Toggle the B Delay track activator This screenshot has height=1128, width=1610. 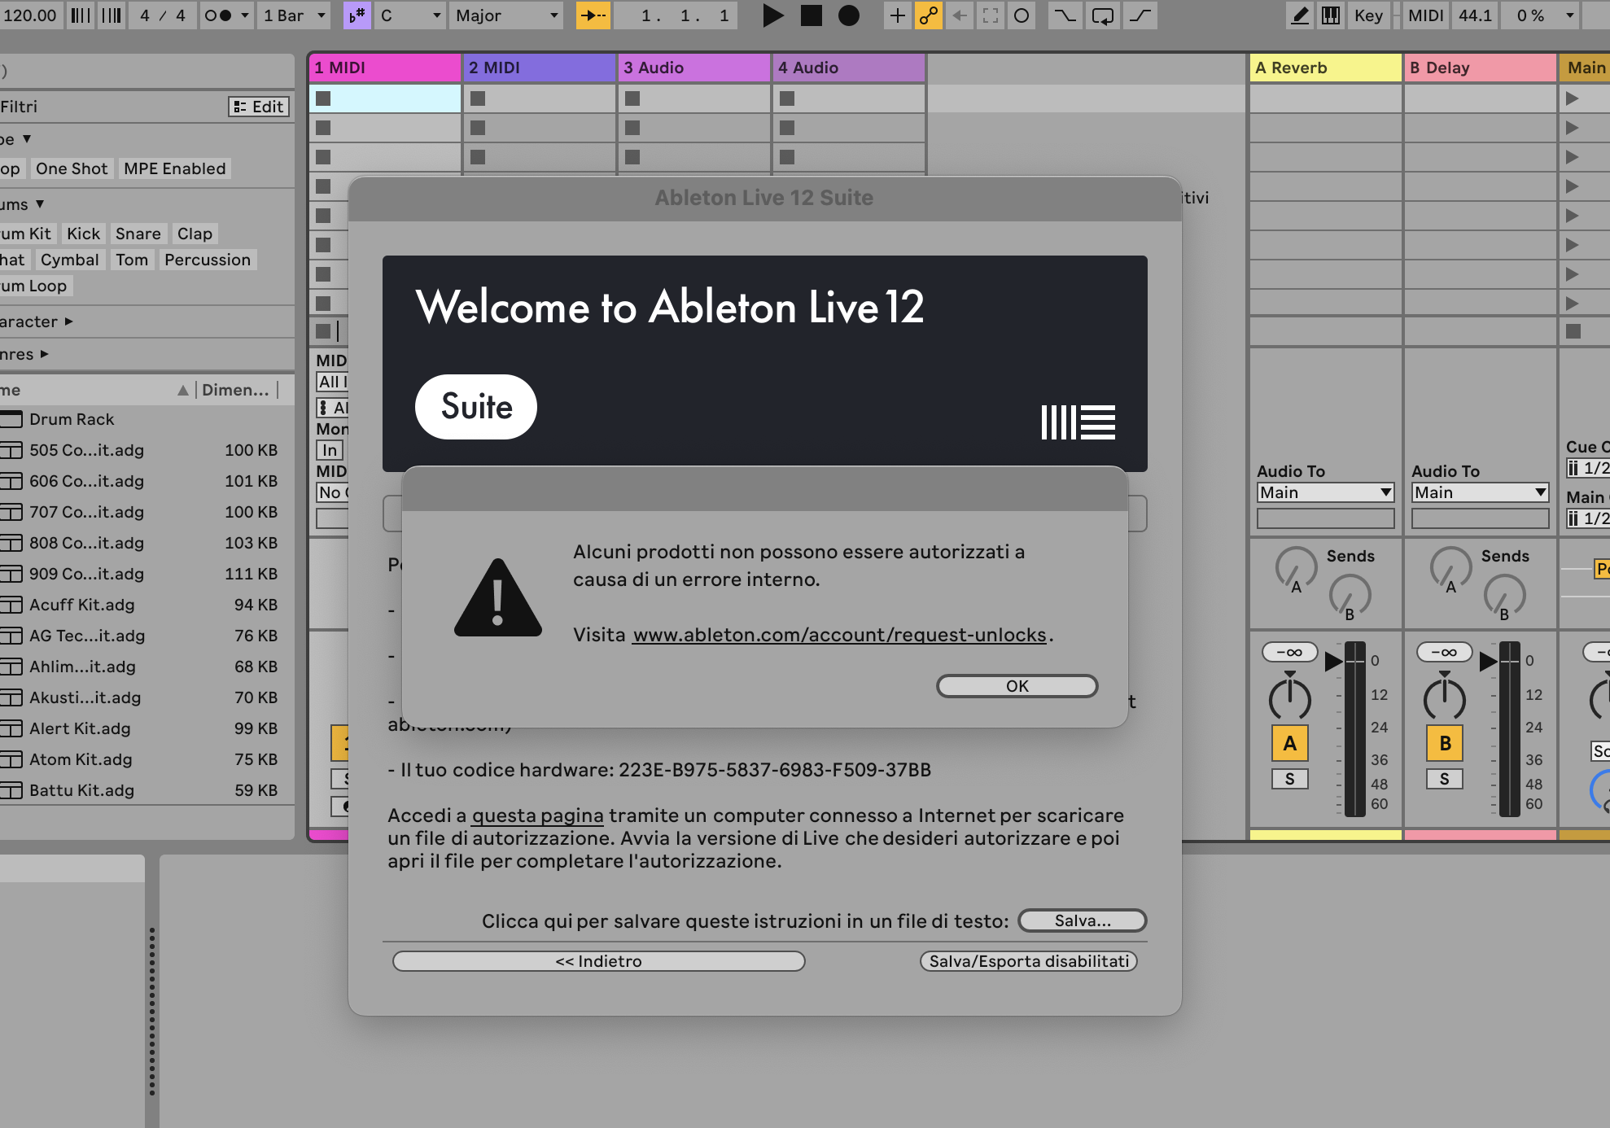[1445, 743]
